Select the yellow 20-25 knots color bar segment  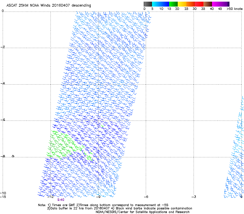[x=182, y=4]
